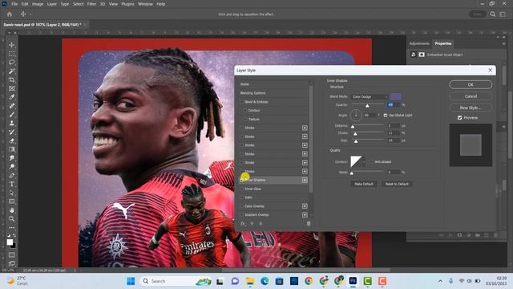This screenshot has width=513, height=289.
Task: Open the Edit Toolbar three-dots menu
Action: [x=12, y=227]
